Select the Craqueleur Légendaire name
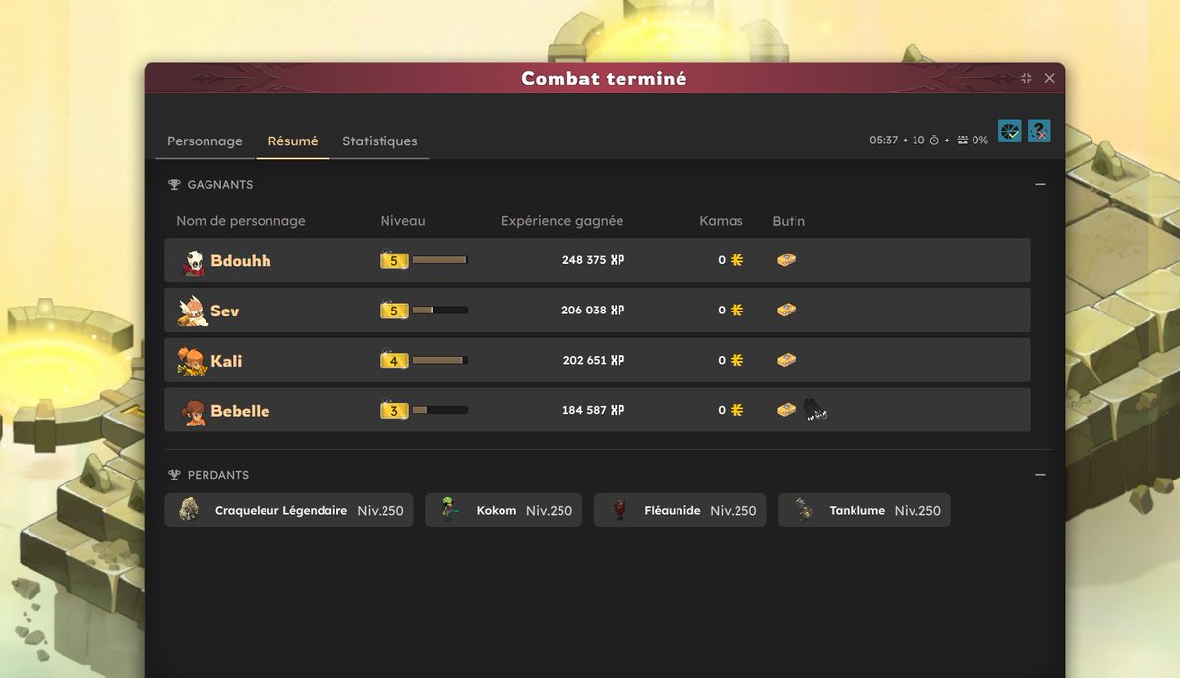Viewport: 1180px width, 678px height. [281, 511]
